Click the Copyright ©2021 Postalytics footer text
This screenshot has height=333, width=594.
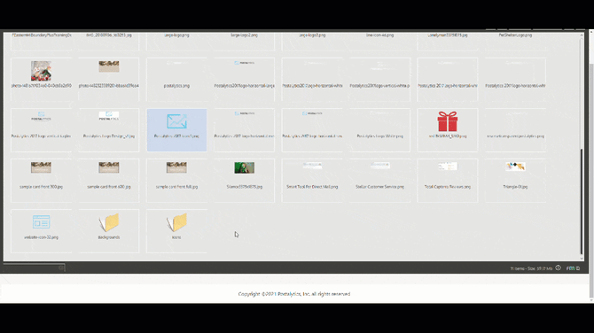pyautogui.click(x=294, y=294)
